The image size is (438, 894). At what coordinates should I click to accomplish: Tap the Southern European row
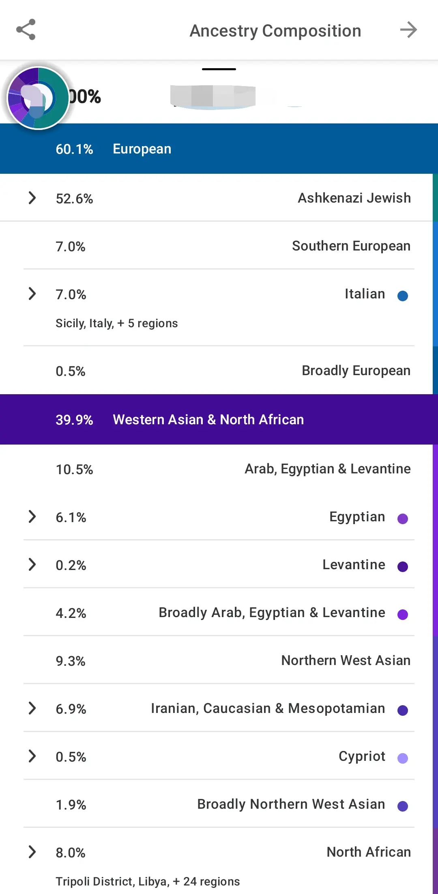[219, 246]
